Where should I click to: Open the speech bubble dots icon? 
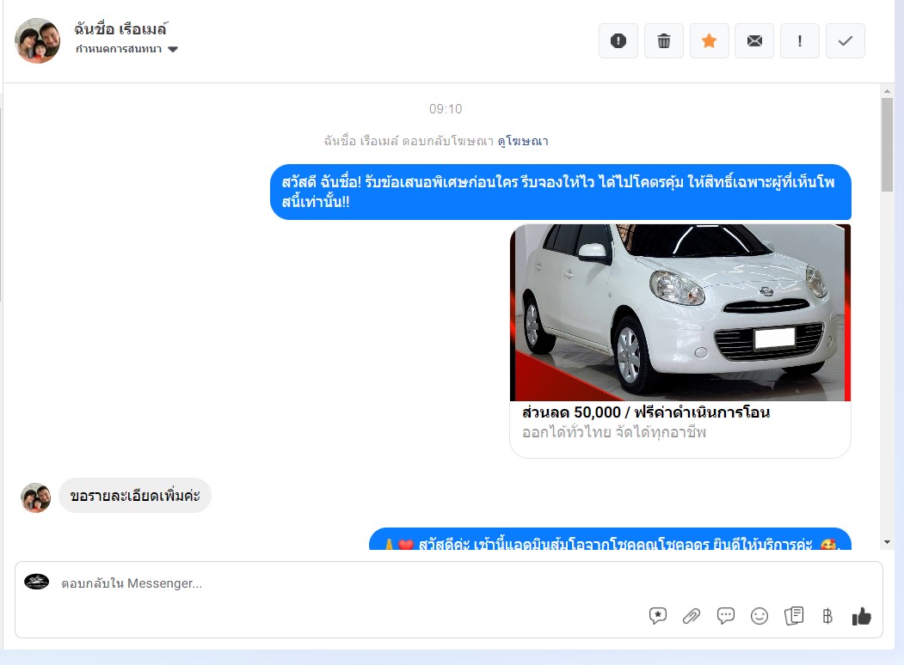[726, 616]
